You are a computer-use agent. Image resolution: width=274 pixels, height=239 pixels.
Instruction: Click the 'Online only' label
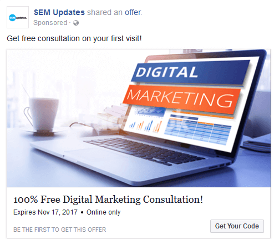[x=104, y=212]
